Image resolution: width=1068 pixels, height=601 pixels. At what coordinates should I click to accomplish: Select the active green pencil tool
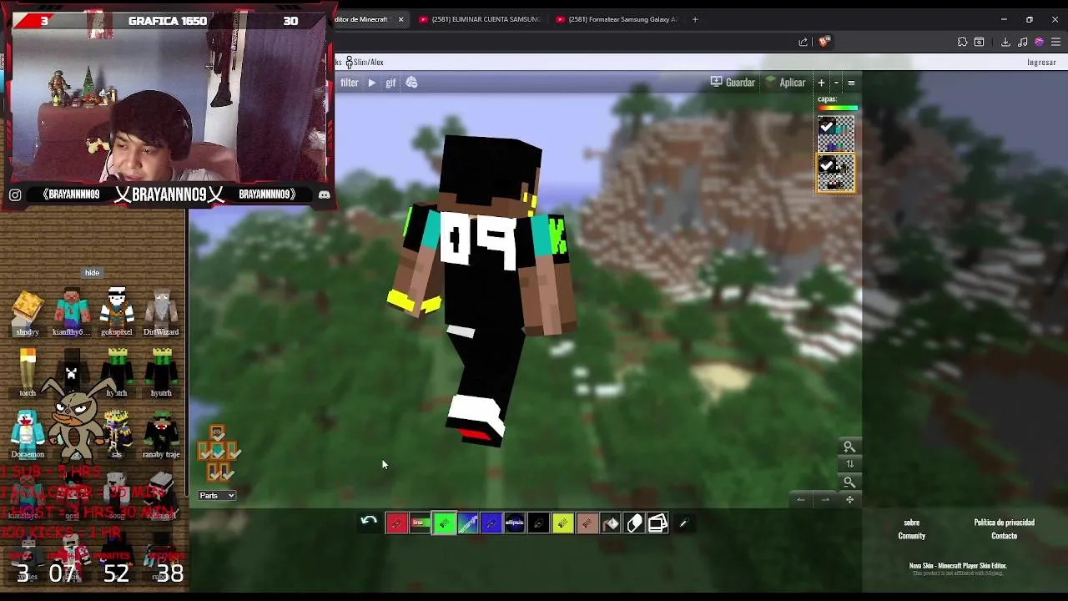[x=444, y=523]
